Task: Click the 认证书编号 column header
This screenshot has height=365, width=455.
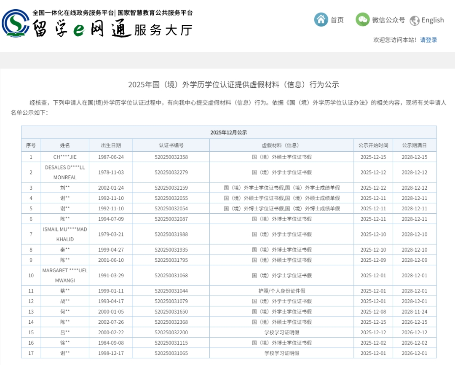Action: click(171, 145)
